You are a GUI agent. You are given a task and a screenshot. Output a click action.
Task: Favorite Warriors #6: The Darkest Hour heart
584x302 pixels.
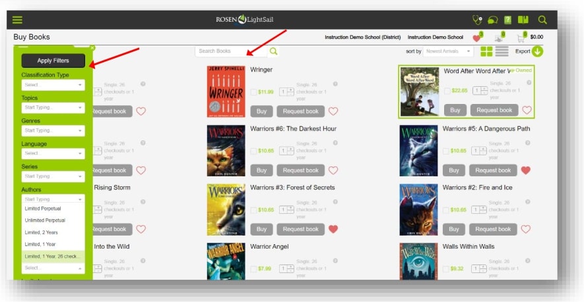click(333, 170)
